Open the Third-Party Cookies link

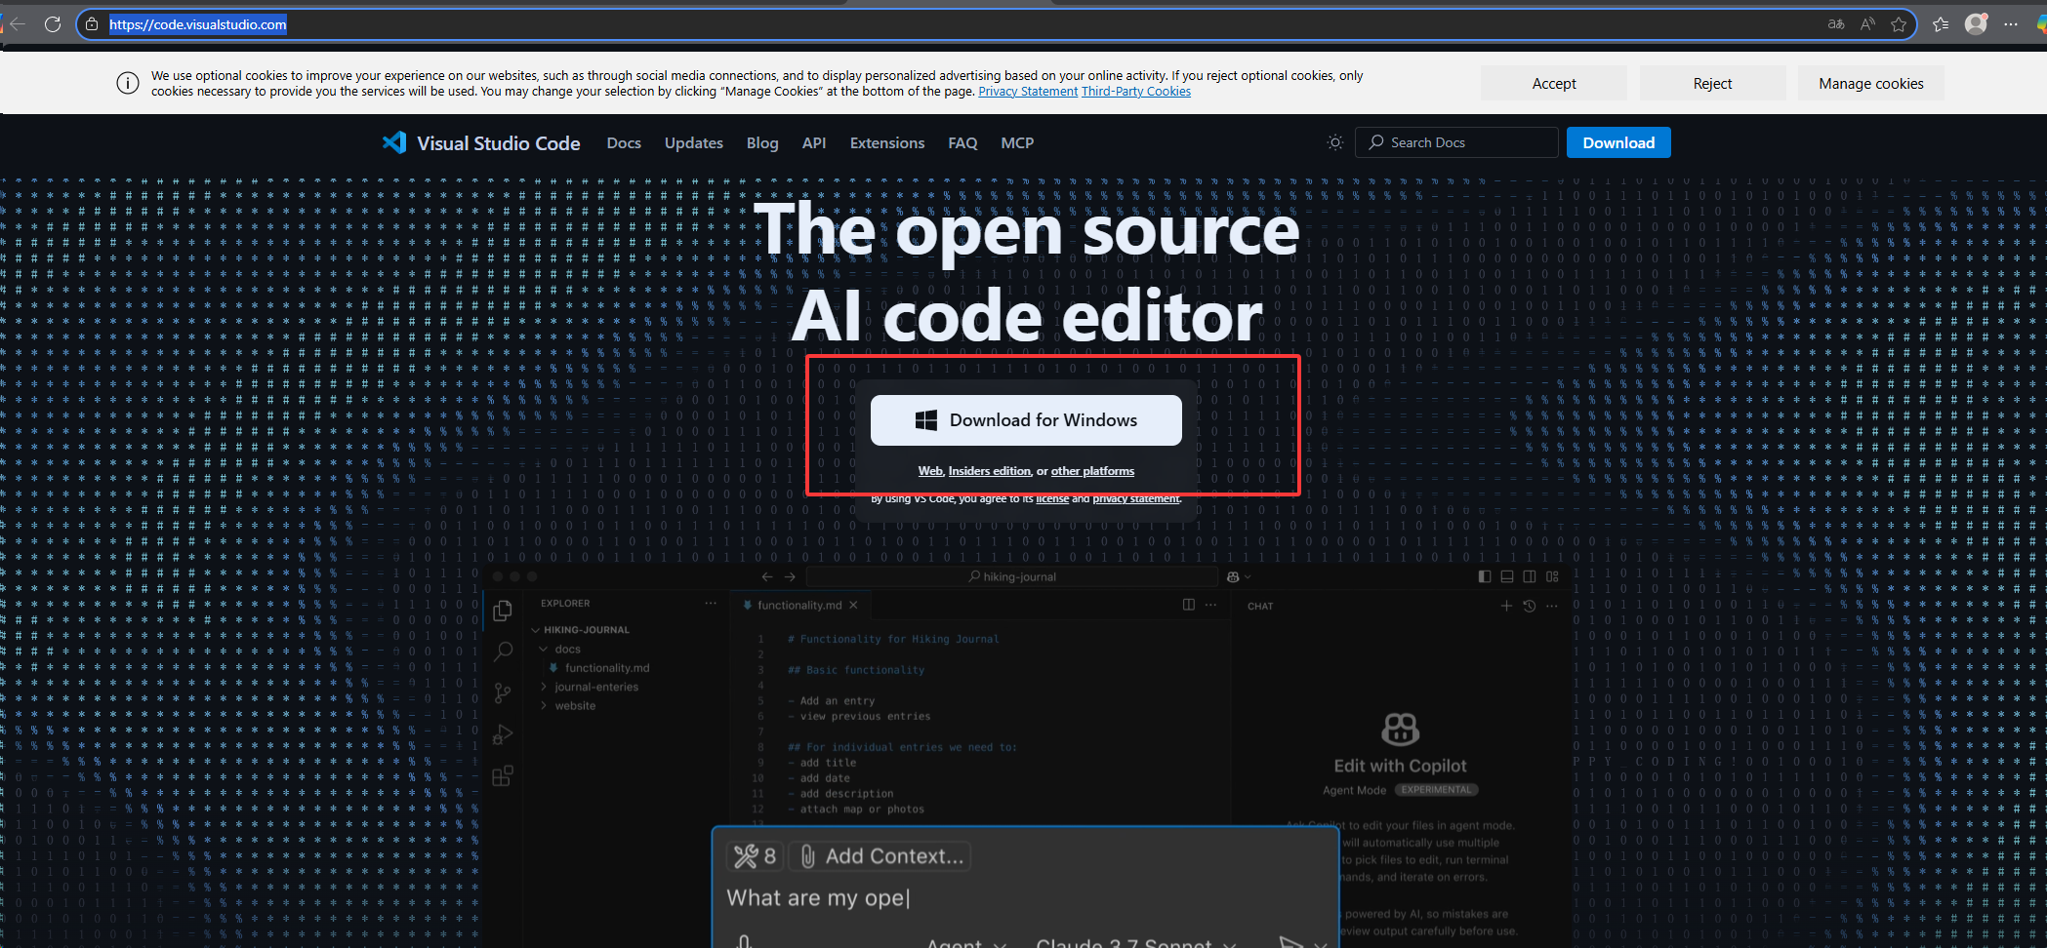coord(1136,92)
